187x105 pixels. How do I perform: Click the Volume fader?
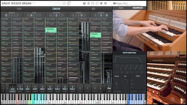tap(117, 83)
